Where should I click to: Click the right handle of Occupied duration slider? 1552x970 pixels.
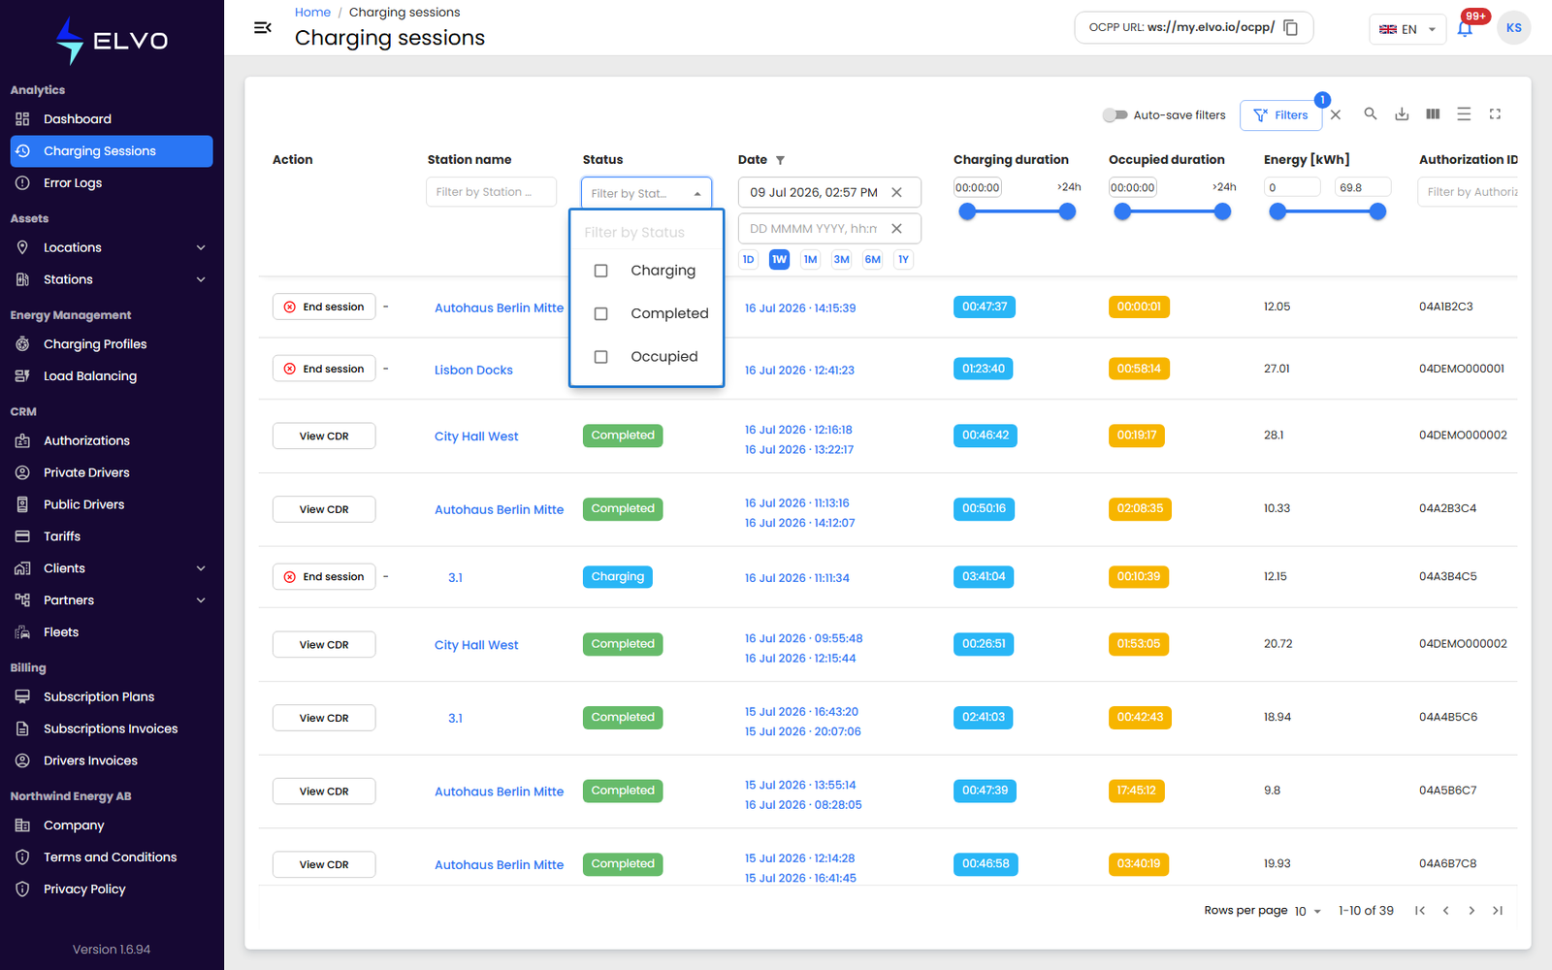1222,211
